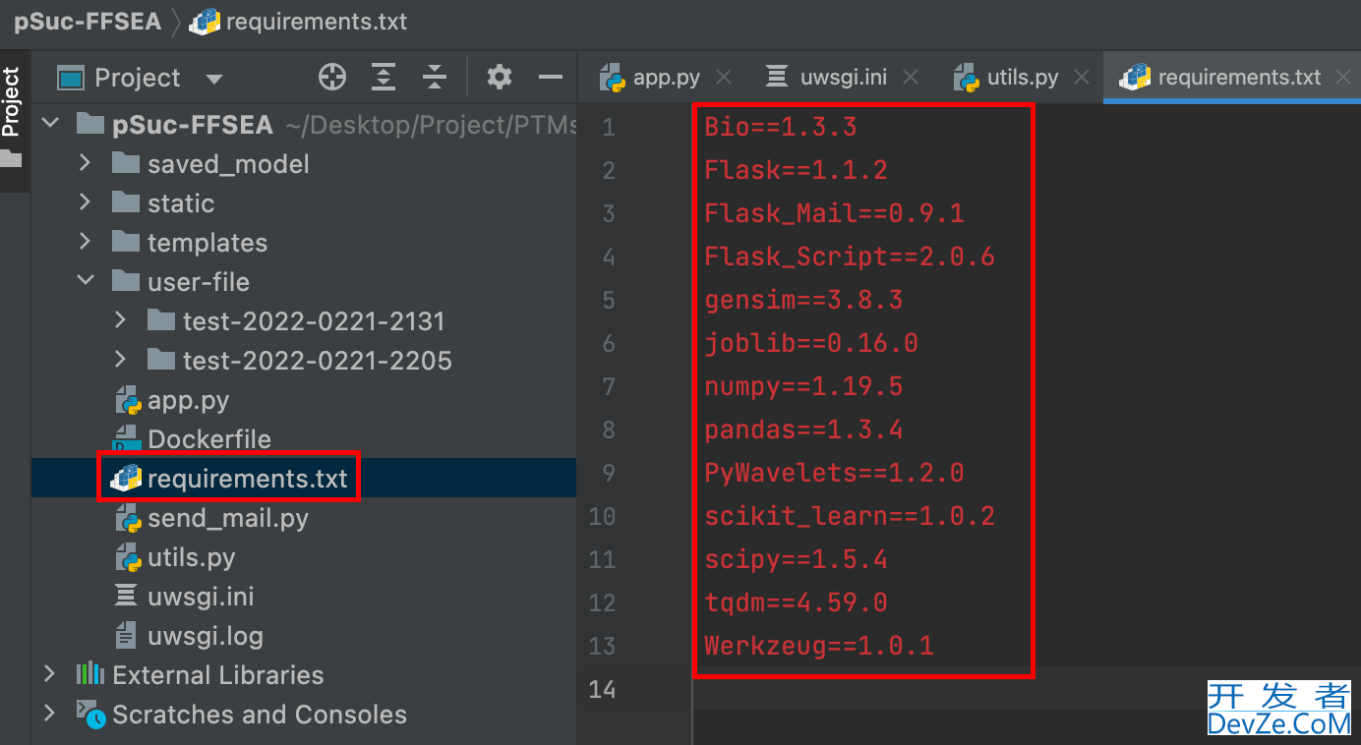
Task: Switch to the utils.py editor tab
Action: pyautogui.click(x=1008, y=77)
